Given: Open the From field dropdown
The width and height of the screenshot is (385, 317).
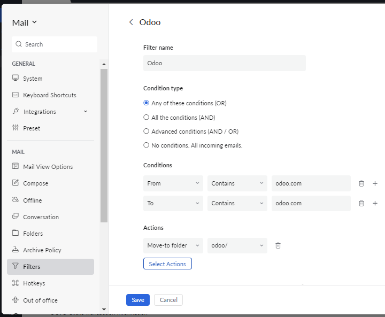Looking at the screenshot, I should pos(173,183).
